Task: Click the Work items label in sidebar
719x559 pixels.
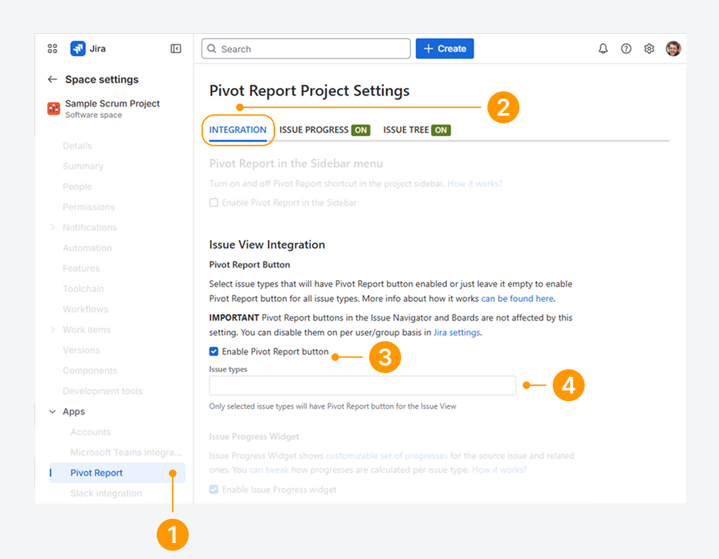Action: coord(86,330)
